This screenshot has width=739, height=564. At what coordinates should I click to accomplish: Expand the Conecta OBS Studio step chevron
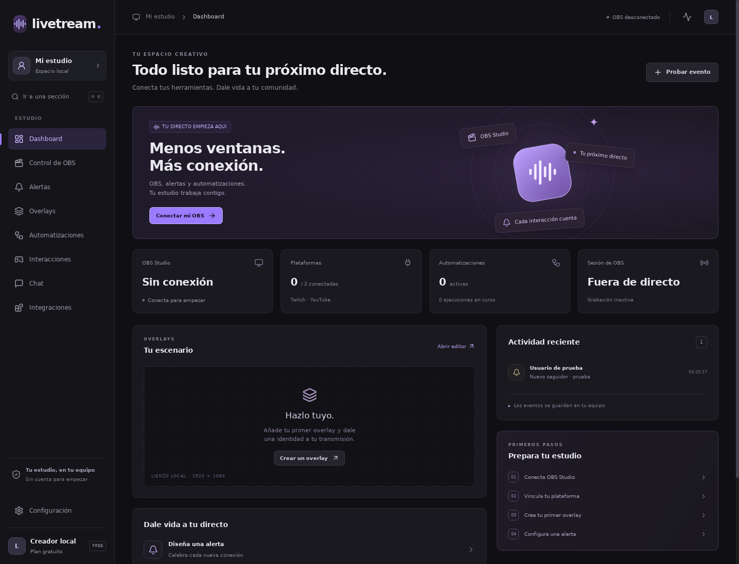(703, 477)
